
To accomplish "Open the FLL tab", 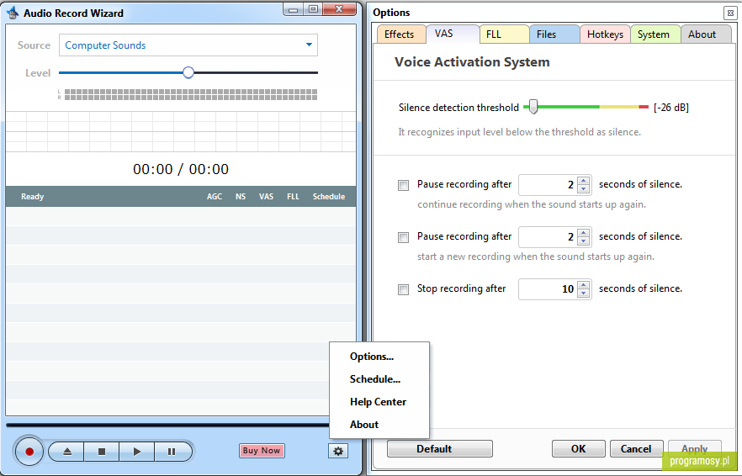I will [x=504, y=34].
